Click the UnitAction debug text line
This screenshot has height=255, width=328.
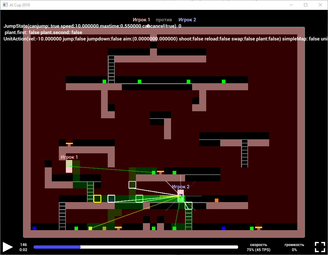pyautogui.click(x=166, y=39)
